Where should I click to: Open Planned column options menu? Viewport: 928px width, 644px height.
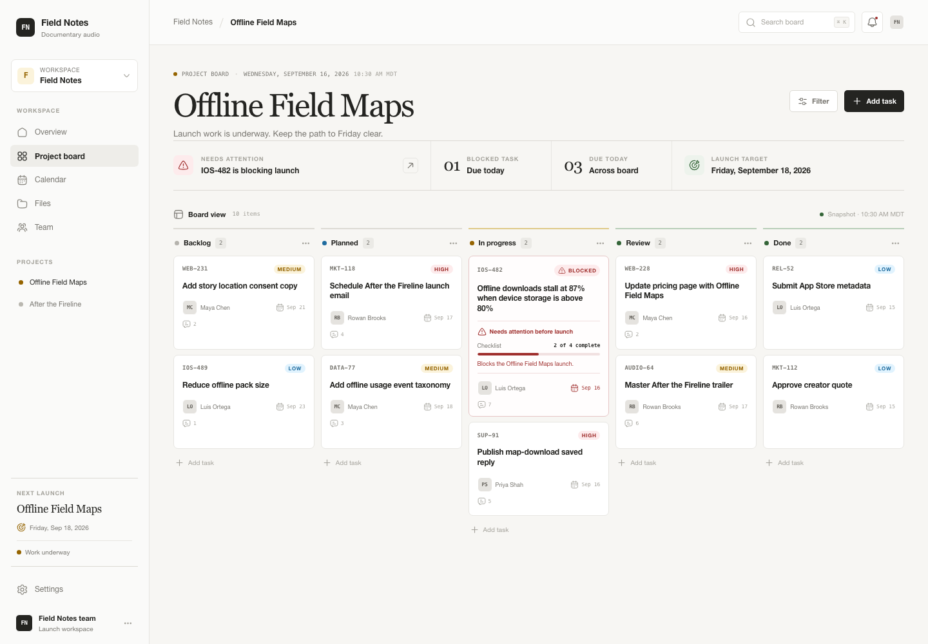(453, 243)
